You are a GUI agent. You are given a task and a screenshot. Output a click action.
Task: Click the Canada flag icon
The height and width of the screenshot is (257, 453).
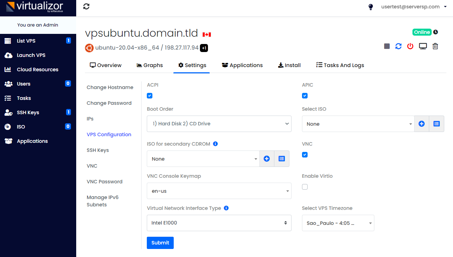pyautogui.click(x=207, y=34)
